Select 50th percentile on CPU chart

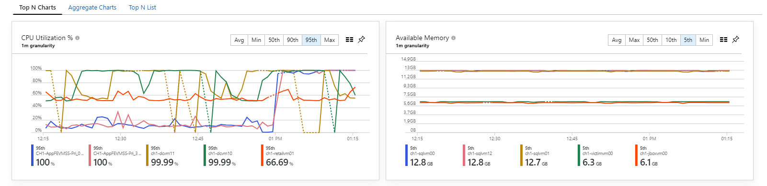coord(274,40)
